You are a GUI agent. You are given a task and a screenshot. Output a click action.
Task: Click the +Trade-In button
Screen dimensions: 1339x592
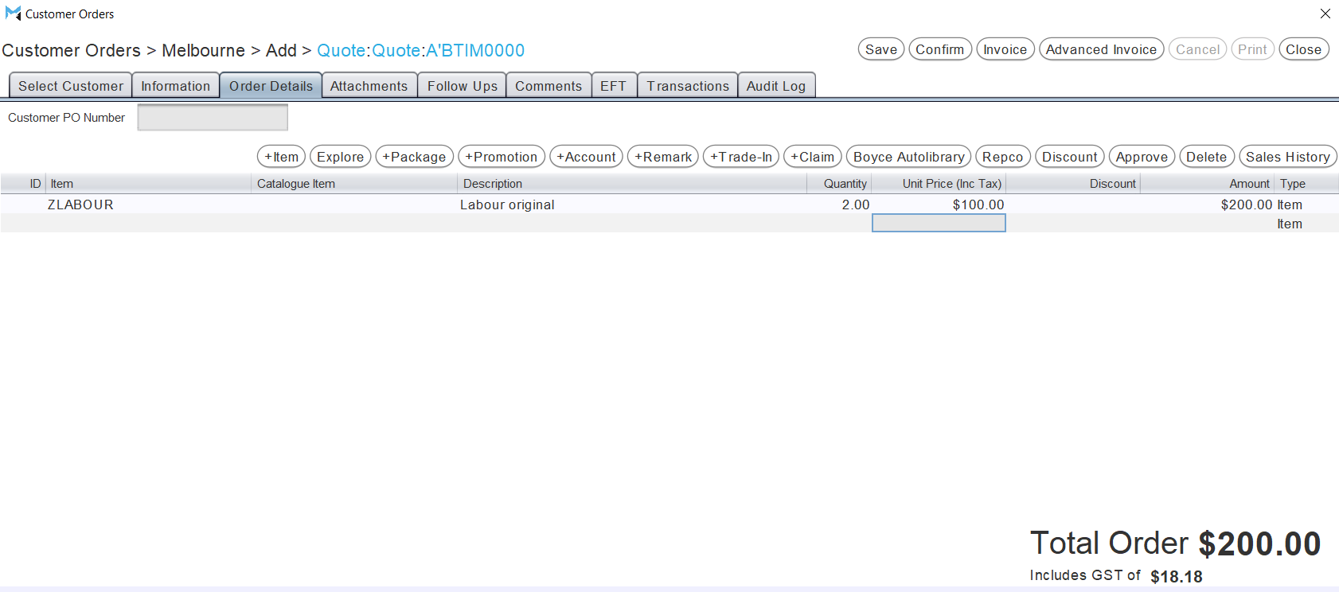click(741, 157)
